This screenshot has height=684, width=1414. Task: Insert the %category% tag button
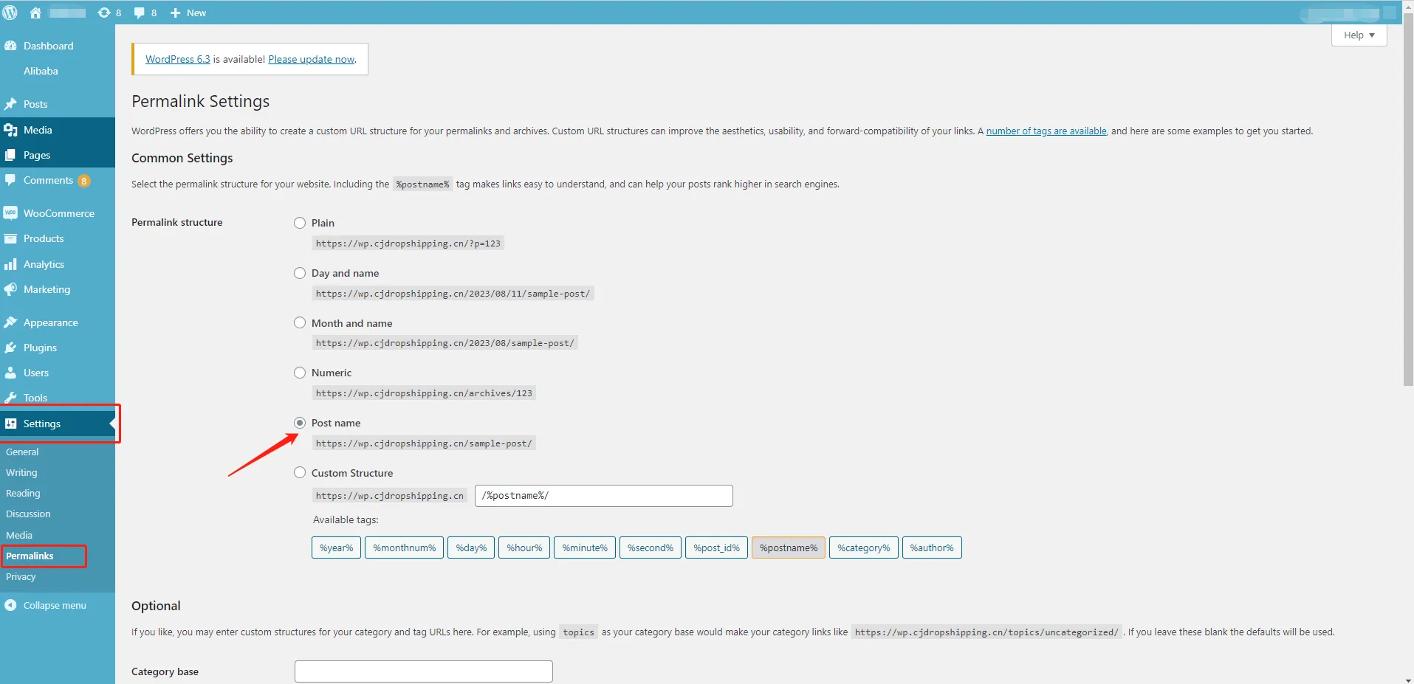[x=863, y=547]
